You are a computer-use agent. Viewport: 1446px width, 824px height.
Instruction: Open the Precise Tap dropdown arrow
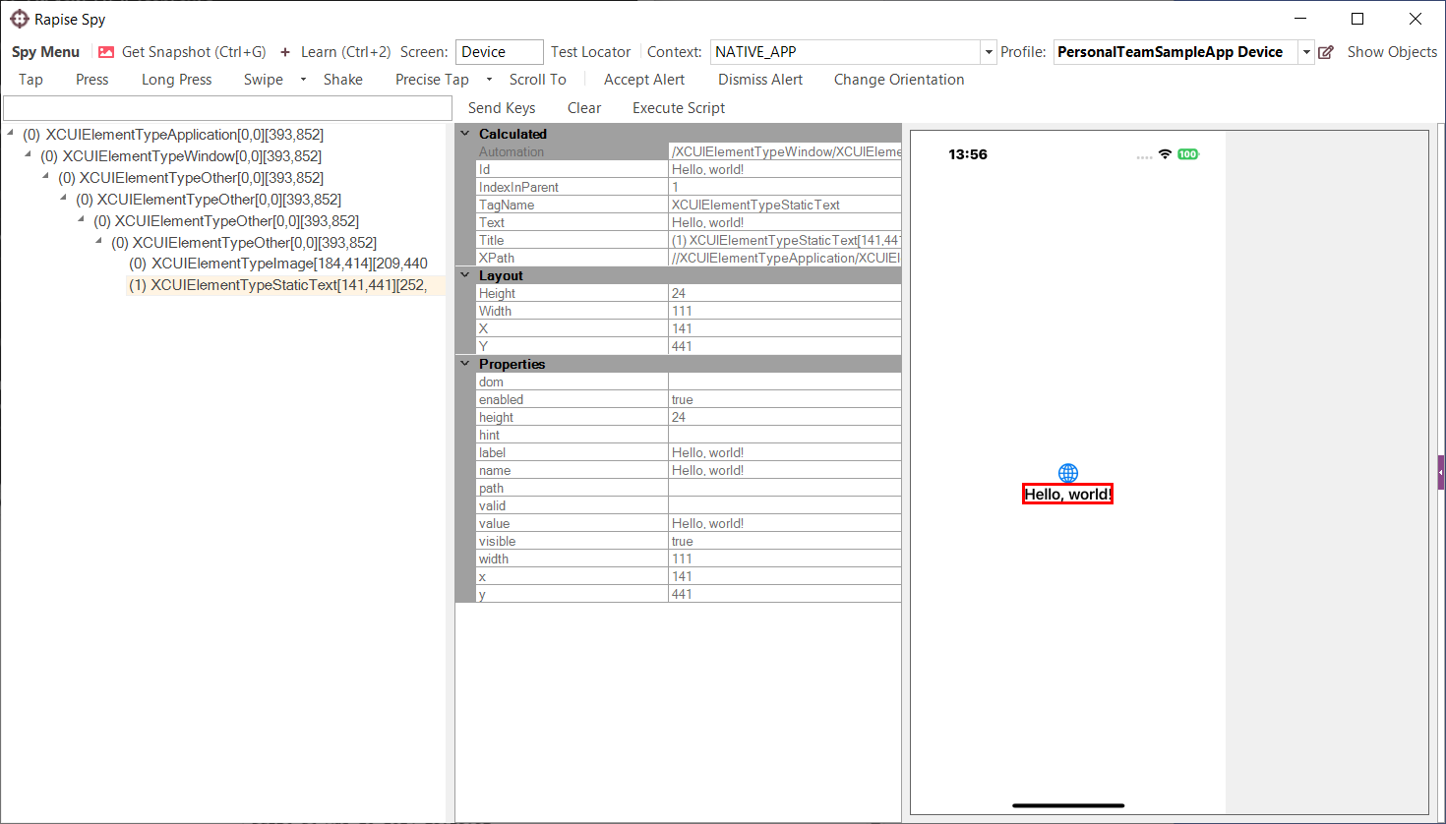(x=489, y=80)
